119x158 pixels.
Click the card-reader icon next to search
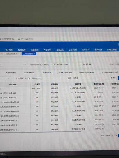pyautogui.click(x=87, y=64)
